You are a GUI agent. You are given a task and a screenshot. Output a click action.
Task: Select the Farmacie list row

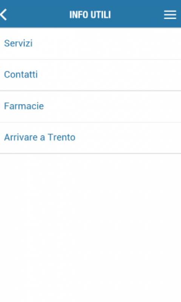pyautogui.click(x=90, y=106)
